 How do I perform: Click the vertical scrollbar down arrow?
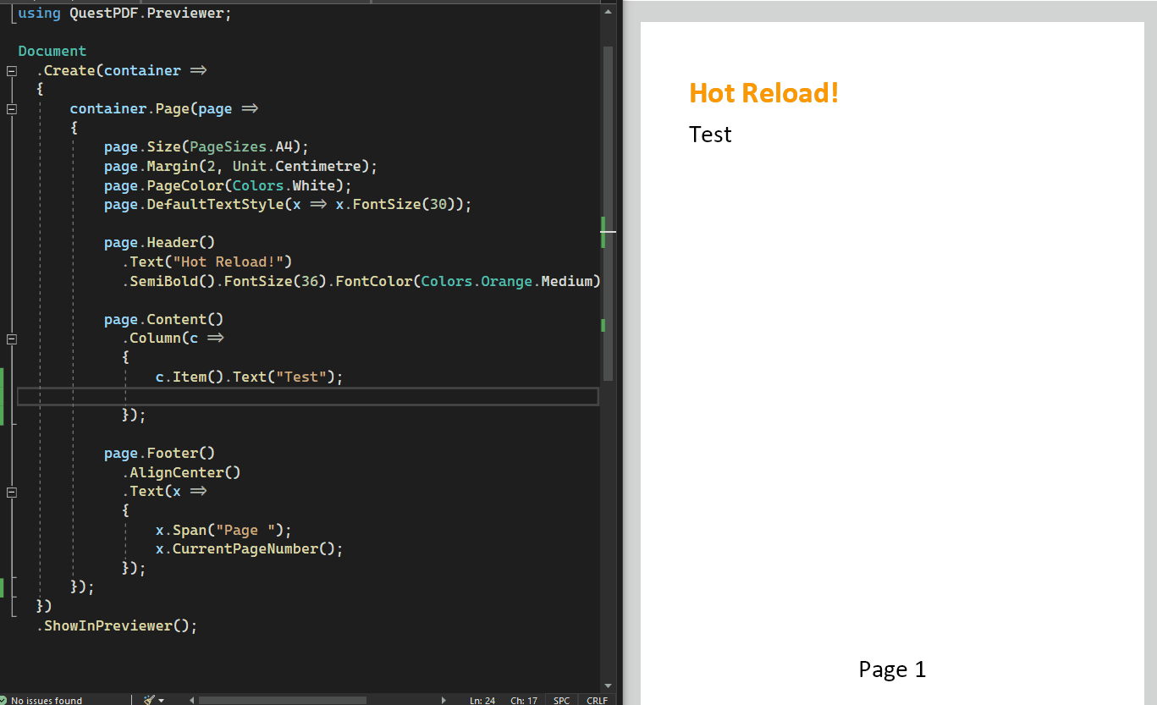pos(606,686)
